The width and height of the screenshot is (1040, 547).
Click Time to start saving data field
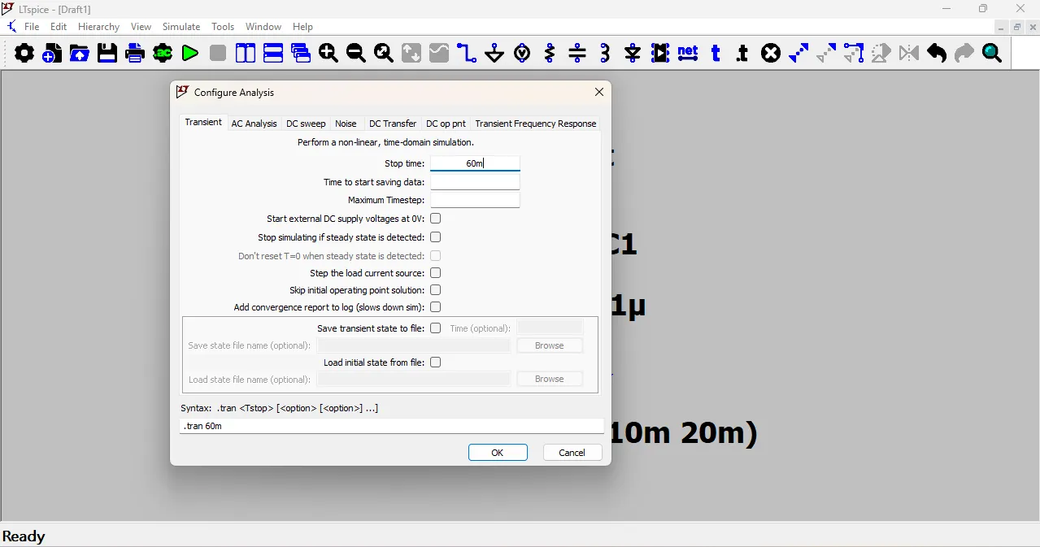click(x=475, y=182)
